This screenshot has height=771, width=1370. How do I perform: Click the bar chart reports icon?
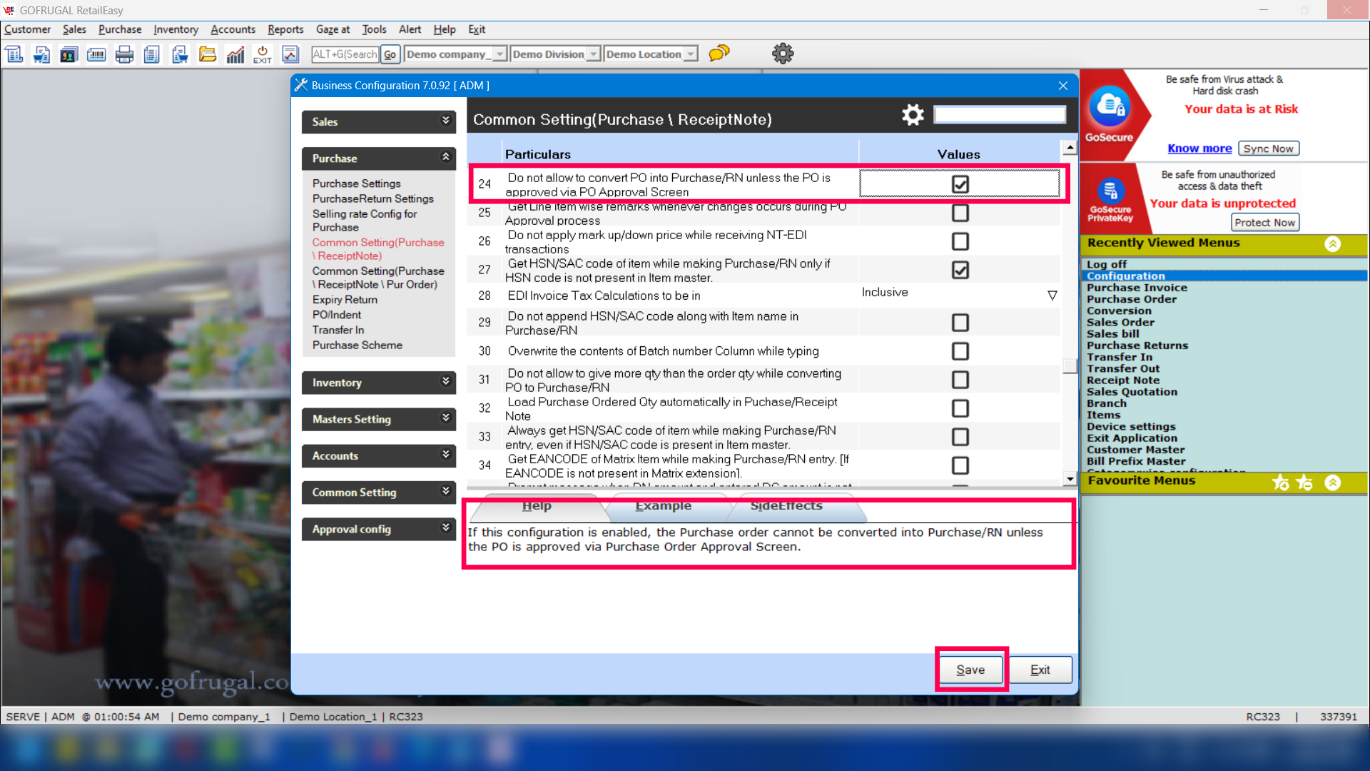click(235, 54)
